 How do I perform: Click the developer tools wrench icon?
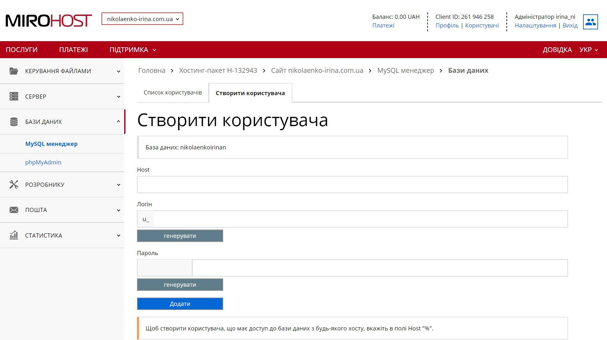tap(14, 185)
